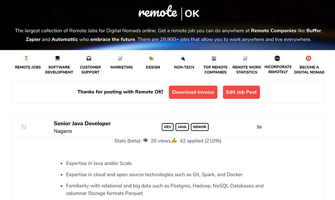Click the eye views icon in stats

click(145, 140)
